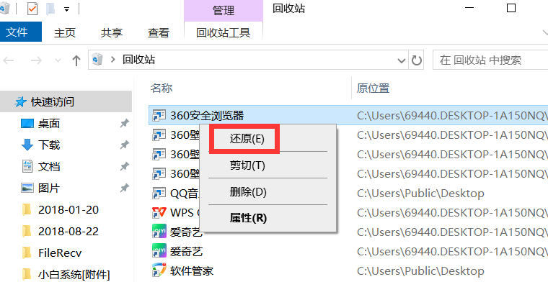Choose 剪切(T) from the context menu
Viewport: 548px width, 282px height.
[247, 165]
